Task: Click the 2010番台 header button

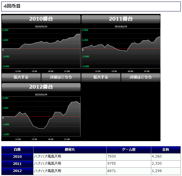Action: pos(41,19)
